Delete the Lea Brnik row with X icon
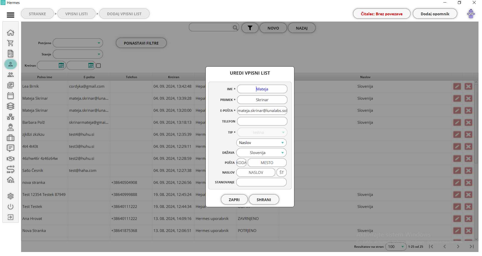Image resolution: width=482 pixels, height=256 pixels. click(x=468, y=86)
